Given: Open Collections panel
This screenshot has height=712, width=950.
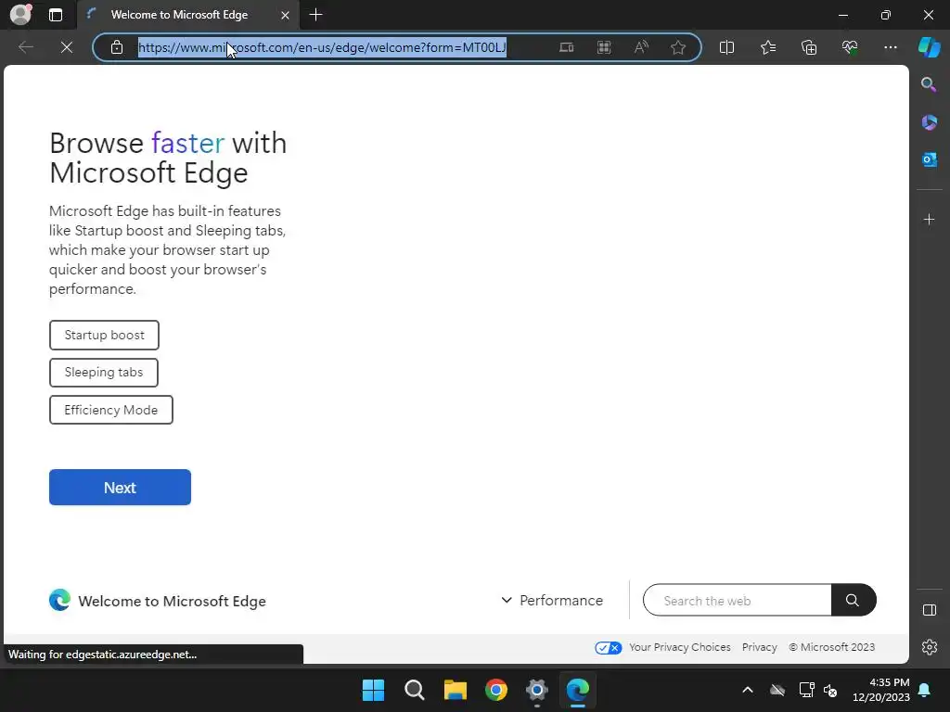Looking at the screenshot, I should pos(809,47).
